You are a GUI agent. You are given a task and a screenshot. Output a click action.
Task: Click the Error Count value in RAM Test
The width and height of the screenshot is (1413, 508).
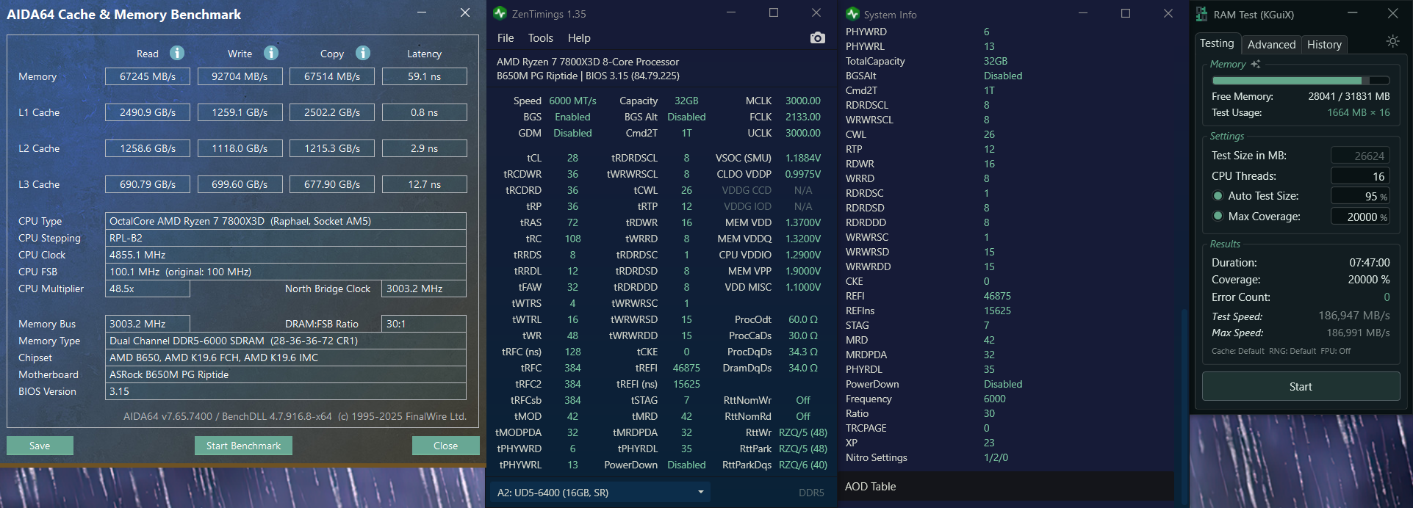(x=1387, y=297)
